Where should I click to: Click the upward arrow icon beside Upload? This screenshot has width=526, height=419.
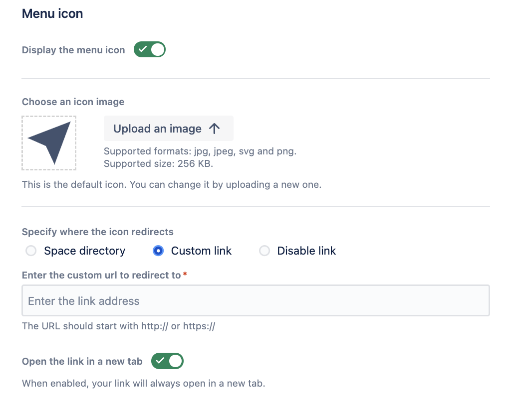(214, 129)
